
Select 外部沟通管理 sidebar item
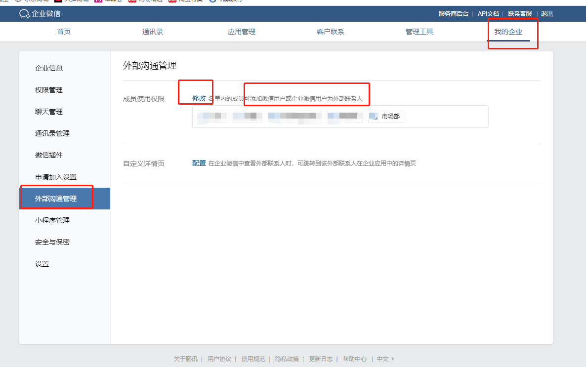click(65, 199)
